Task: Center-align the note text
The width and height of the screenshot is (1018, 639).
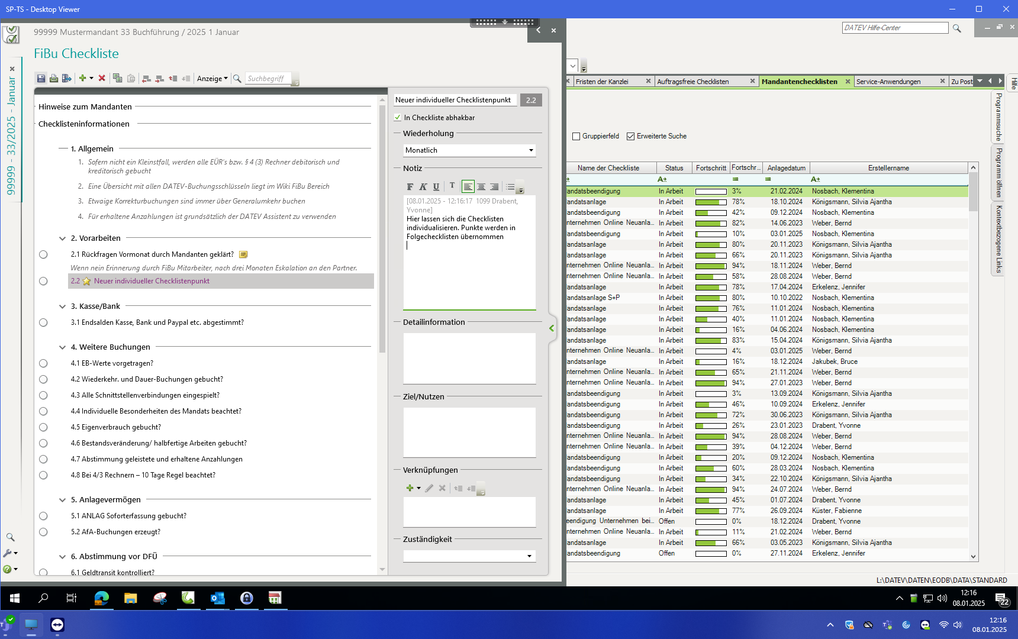Action: tap(481, 187)
